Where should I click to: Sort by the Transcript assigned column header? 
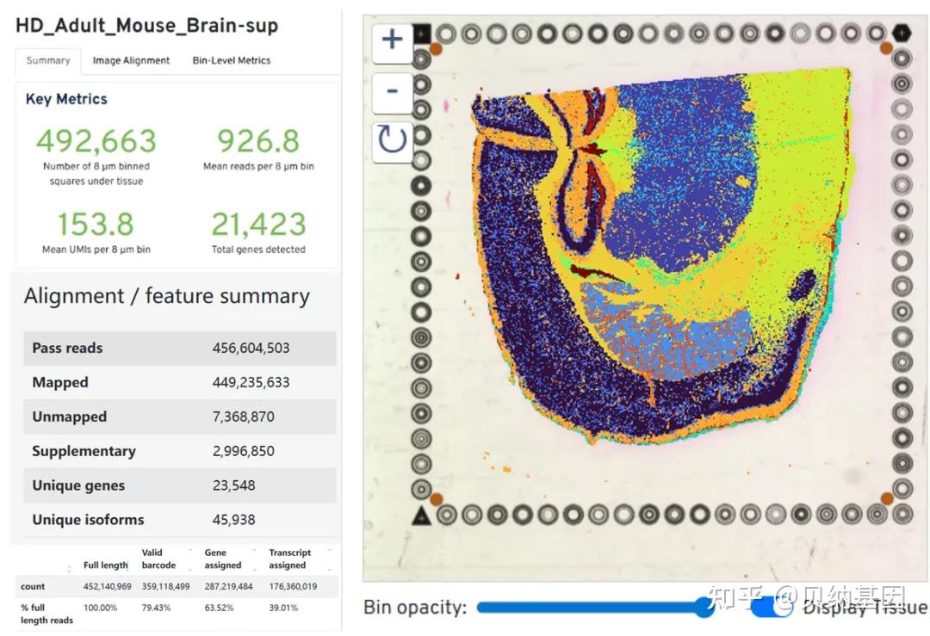pos(290,559)
